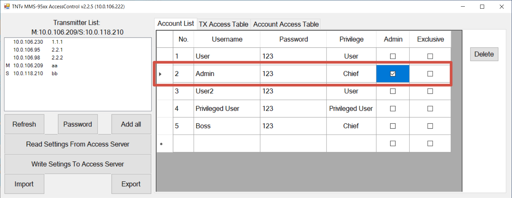Switch to TX Access Table tab

pos(223,24)
